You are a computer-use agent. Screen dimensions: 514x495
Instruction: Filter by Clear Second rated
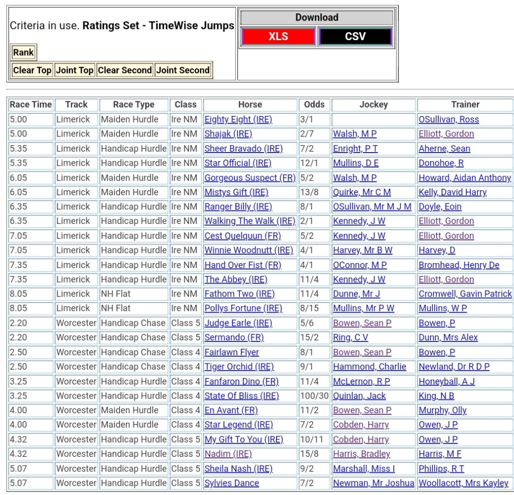click(124, 70)
